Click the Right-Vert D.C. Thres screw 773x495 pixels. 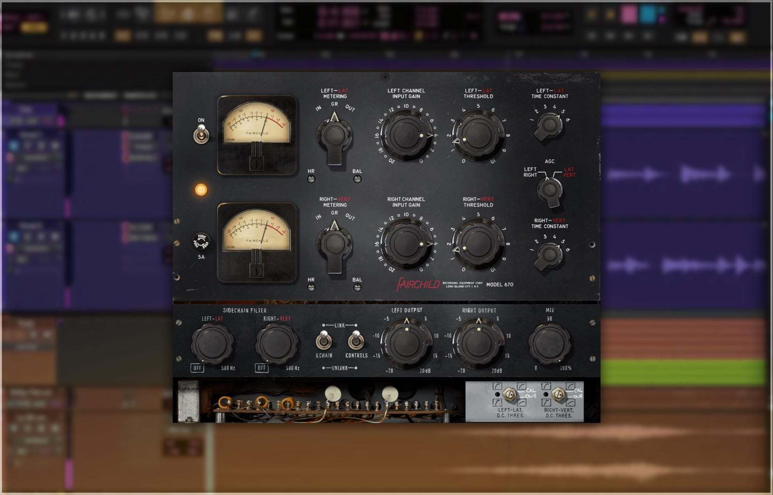point(558,395)
